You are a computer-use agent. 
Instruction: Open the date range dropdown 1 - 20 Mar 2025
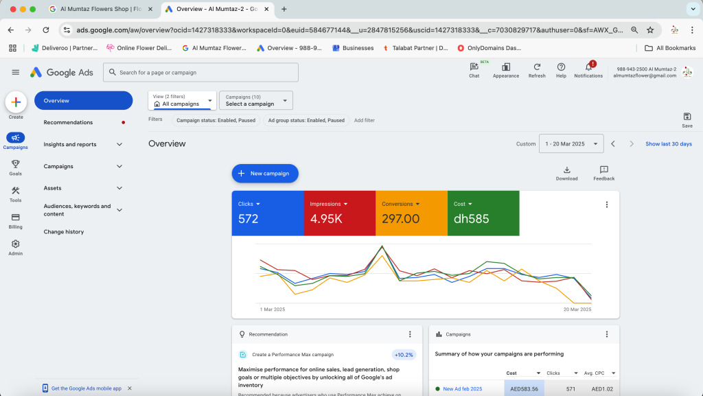[x=571, y=144]
